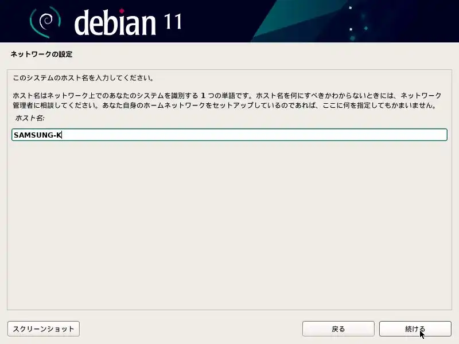The height and width of the screenshot is (344, 459).
Task: Click the ホスト名: field label
Action: [x=30, y=118]
